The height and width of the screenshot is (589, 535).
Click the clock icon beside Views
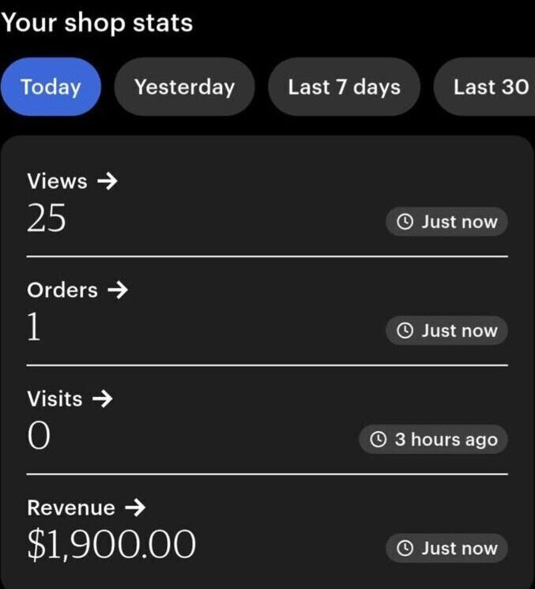404,222
